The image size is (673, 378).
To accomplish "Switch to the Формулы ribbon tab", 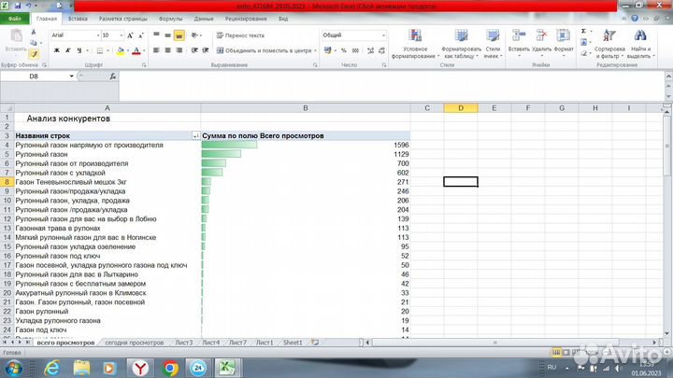I will [x=170, y=18].
